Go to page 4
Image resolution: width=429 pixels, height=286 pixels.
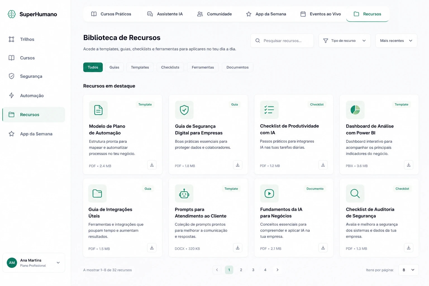[x=265, y=270]
